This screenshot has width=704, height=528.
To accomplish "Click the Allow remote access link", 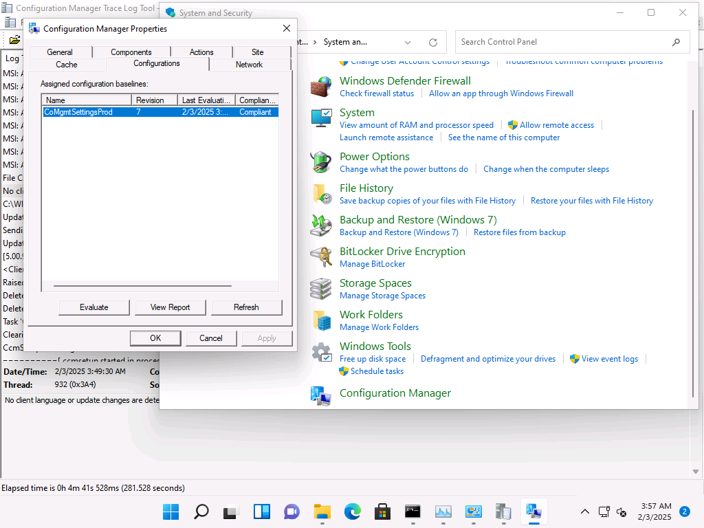I will tap(557, 125).
